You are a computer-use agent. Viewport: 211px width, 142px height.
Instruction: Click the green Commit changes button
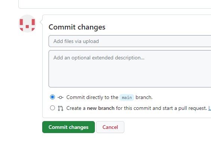(x=68, y=127)
